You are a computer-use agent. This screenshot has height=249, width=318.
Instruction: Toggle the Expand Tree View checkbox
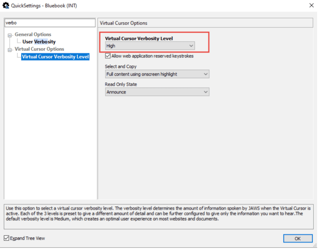pos(6,238)
